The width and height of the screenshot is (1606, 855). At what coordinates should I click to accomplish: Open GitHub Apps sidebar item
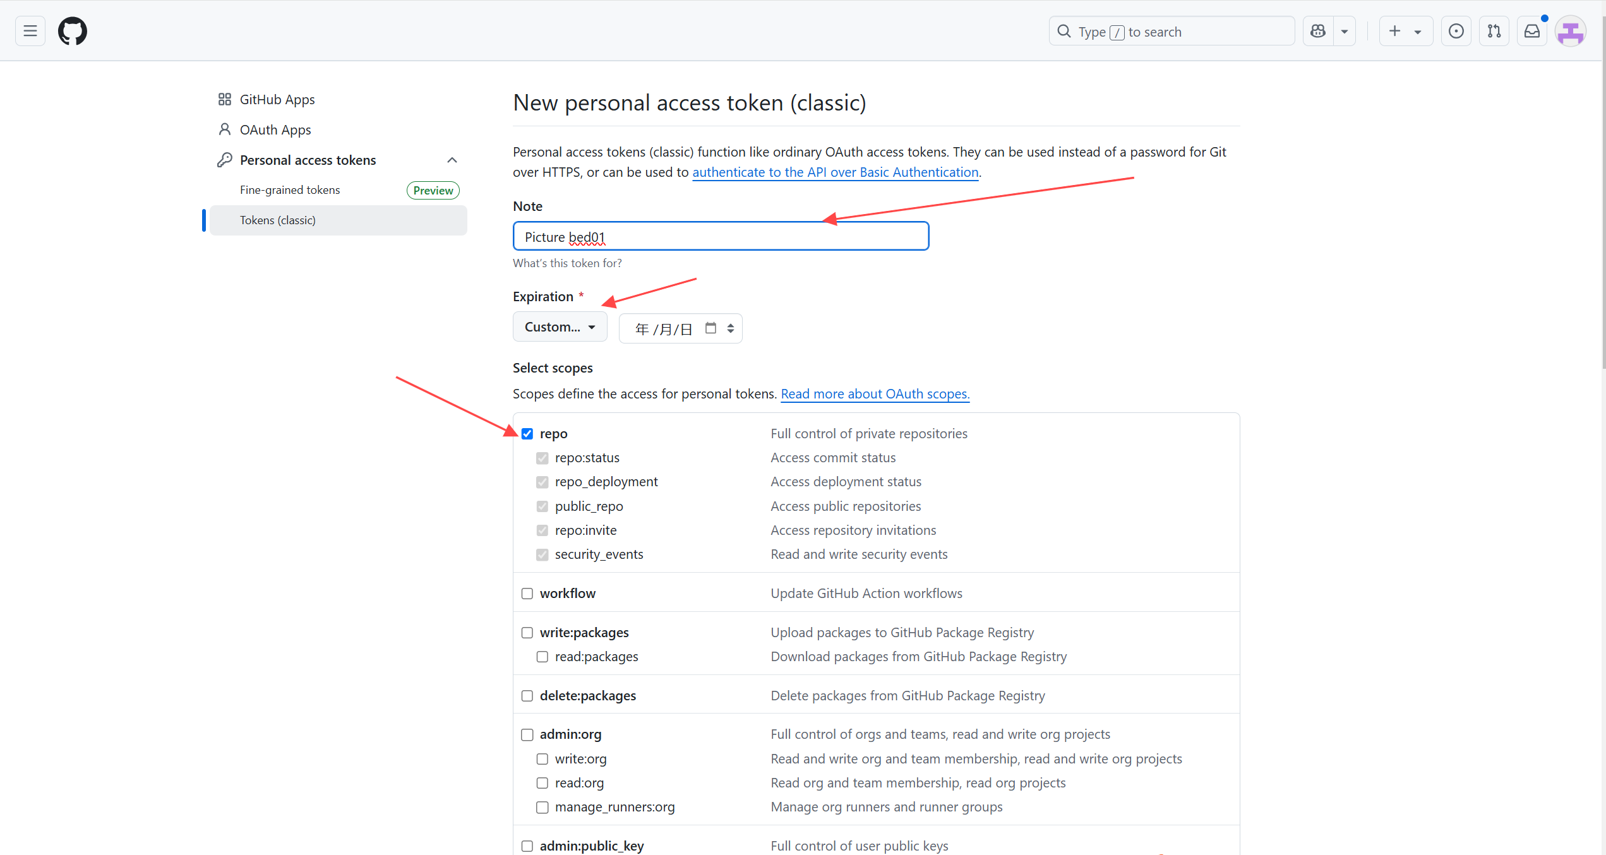(x=277, y=100)
